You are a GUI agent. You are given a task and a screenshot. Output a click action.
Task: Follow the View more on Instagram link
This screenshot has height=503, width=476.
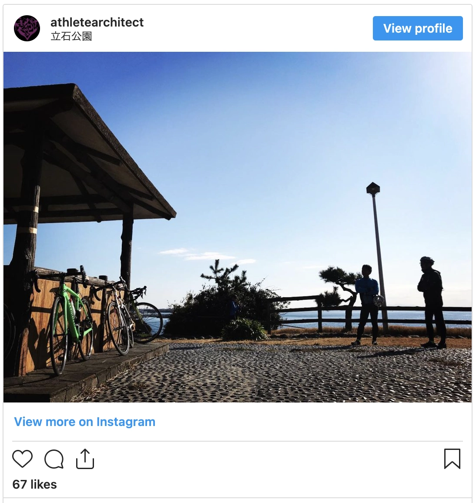[85, 422]
